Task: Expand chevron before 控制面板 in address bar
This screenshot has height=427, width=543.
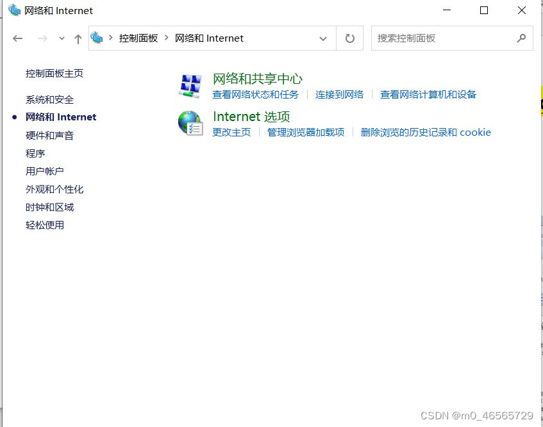Action: 111,38
